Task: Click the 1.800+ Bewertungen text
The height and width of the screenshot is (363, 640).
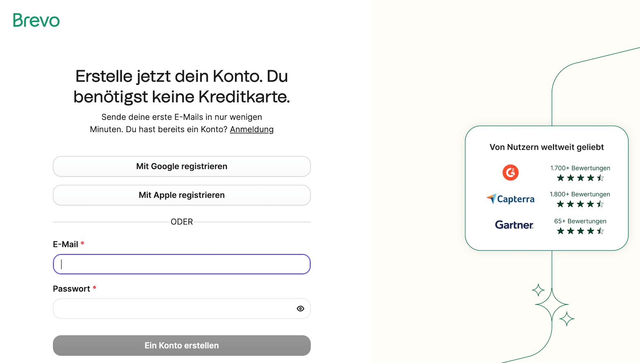Action: click(x=580, y=194)
